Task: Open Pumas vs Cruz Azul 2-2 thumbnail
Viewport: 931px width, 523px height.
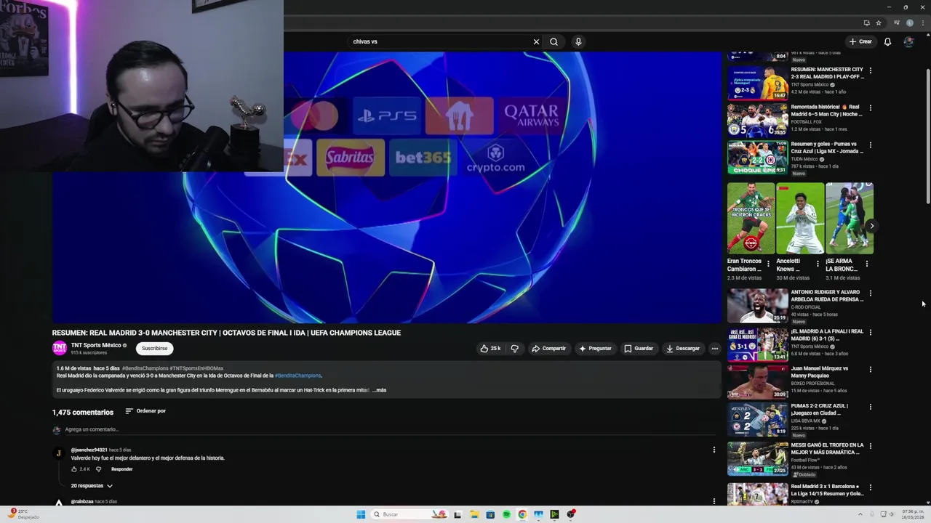Action: [757, 157]
